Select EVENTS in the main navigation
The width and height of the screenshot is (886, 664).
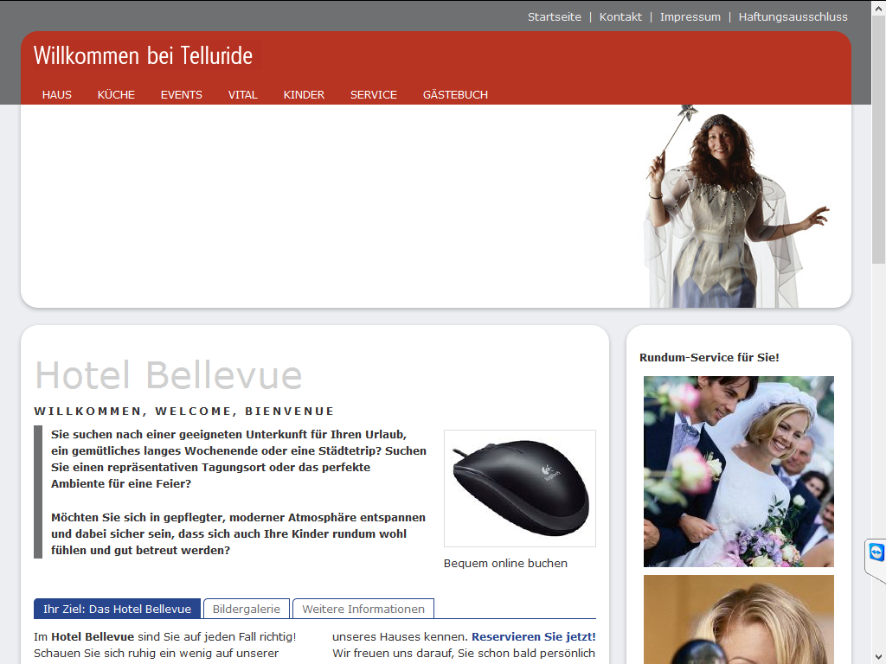182,95
